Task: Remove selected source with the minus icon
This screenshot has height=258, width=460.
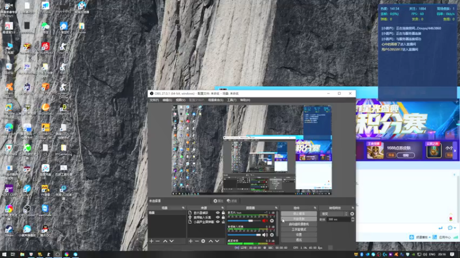Action: [x=197, y=241]
